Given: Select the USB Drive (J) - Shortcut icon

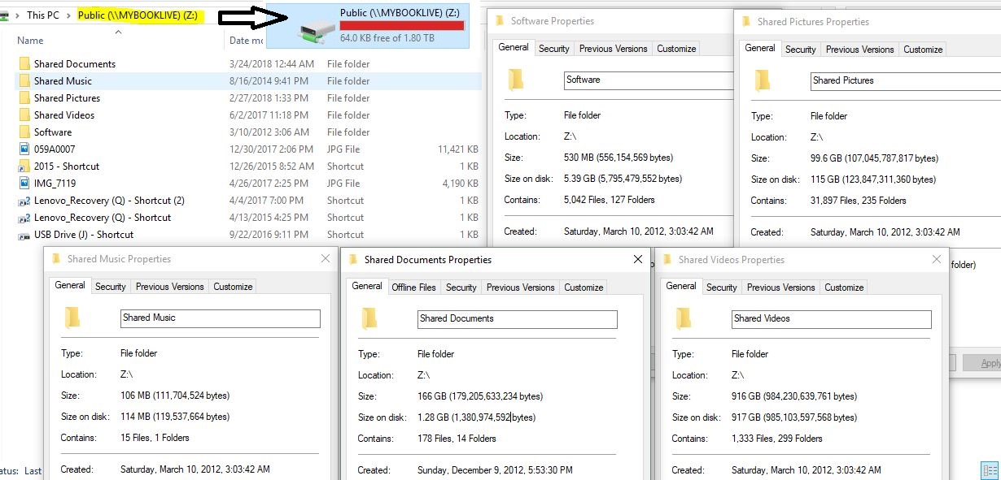Looking at the screenshot, I should [24, 235].
